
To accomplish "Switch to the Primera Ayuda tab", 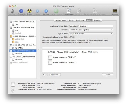I will point(61,20).
